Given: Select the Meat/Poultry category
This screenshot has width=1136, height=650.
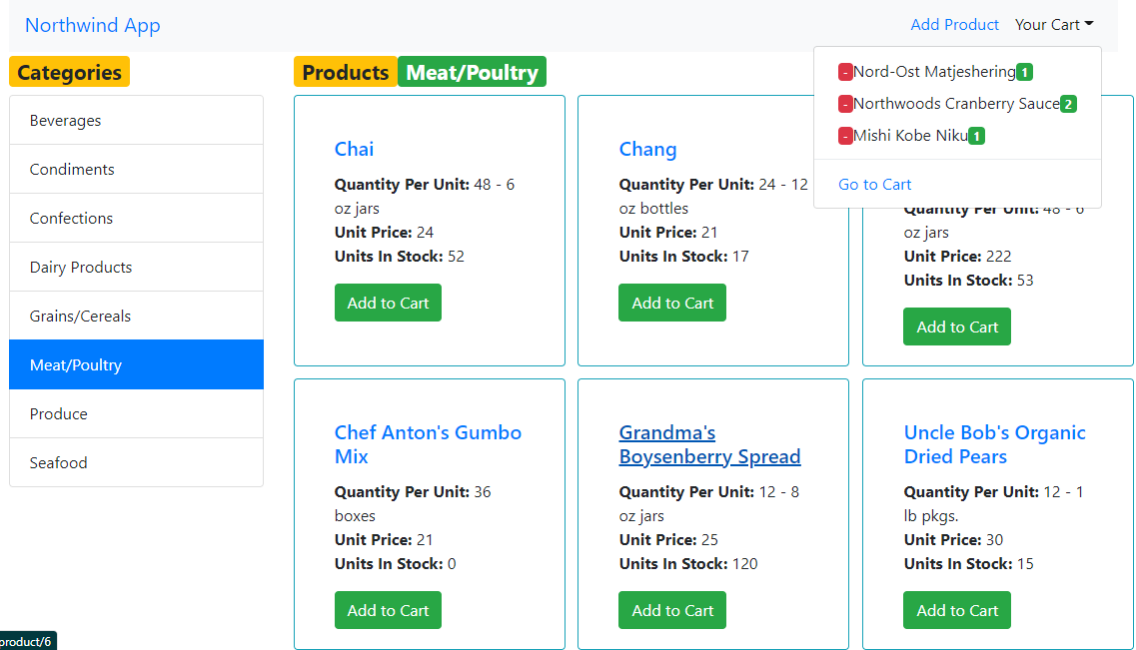Looking at the screenshot, I should point(136,364).
